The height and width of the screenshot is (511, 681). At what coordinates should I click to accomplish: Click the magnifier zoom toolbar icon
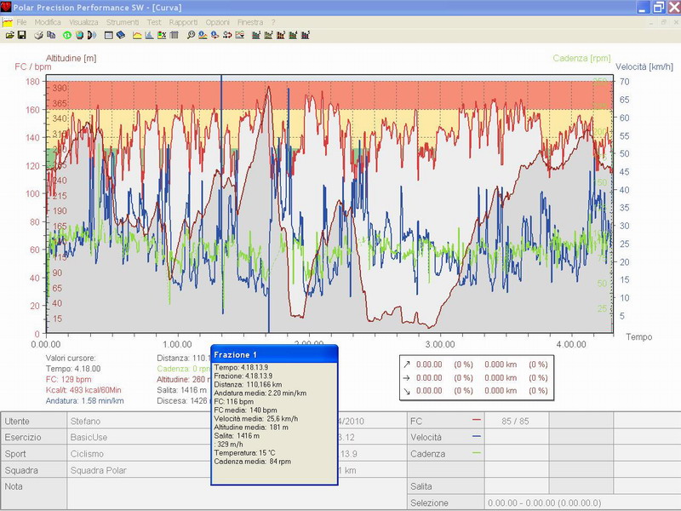click(x=191, y=35)
